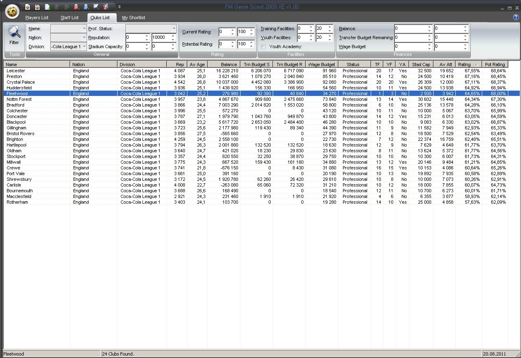Image resolution: width=521 pixels, height=358 pixels.
Task: Expand the Division dropdown
Action: [x=84, y=47]
